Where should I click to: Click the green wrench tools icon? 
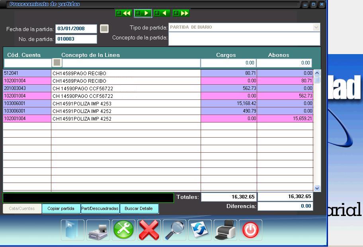pyautogui.click(x=123, y=230)
